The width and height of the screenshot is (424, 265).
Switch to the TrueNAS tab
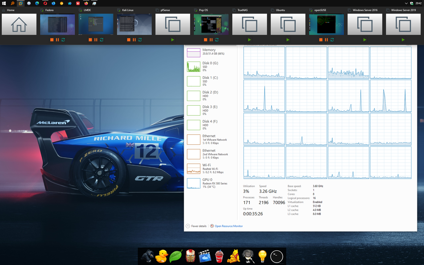tap(249, 25)
